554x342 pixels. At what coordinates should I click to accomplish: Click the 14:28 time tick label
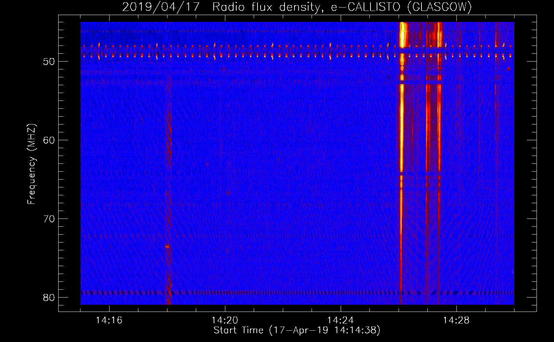(456, 320)
